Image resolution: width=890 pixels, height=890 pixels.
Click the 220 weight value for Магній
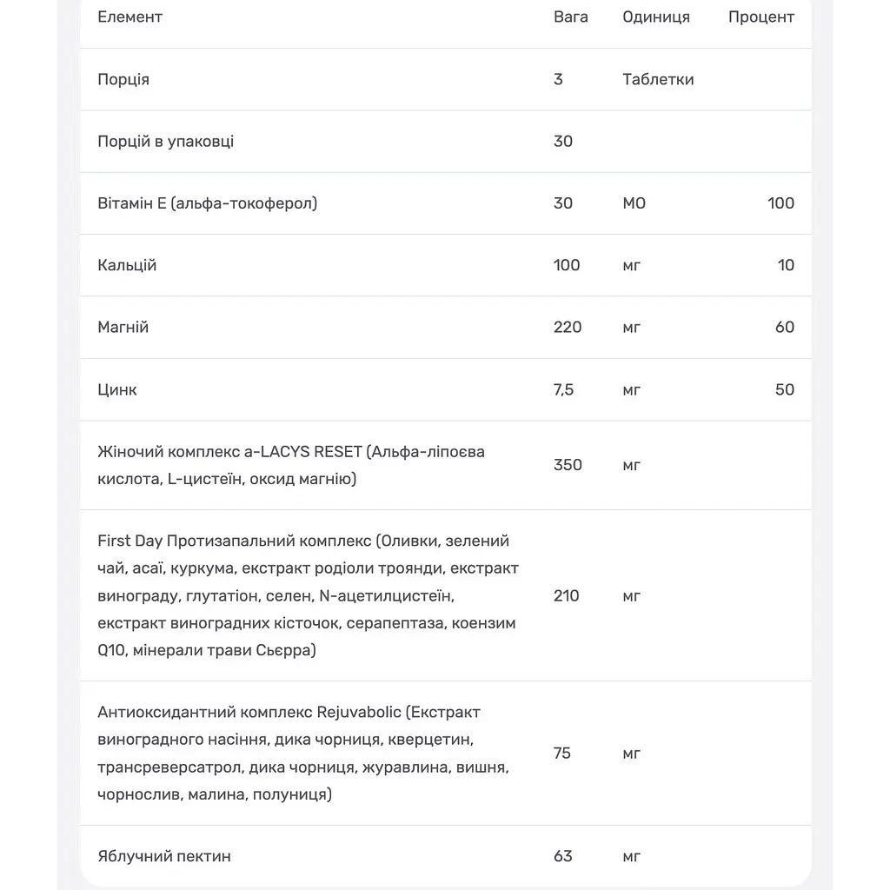(x=567, y=327)
